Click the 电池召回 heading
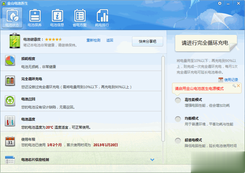The image size is (245, 173). pyautogui.click(x=28, y=99)
